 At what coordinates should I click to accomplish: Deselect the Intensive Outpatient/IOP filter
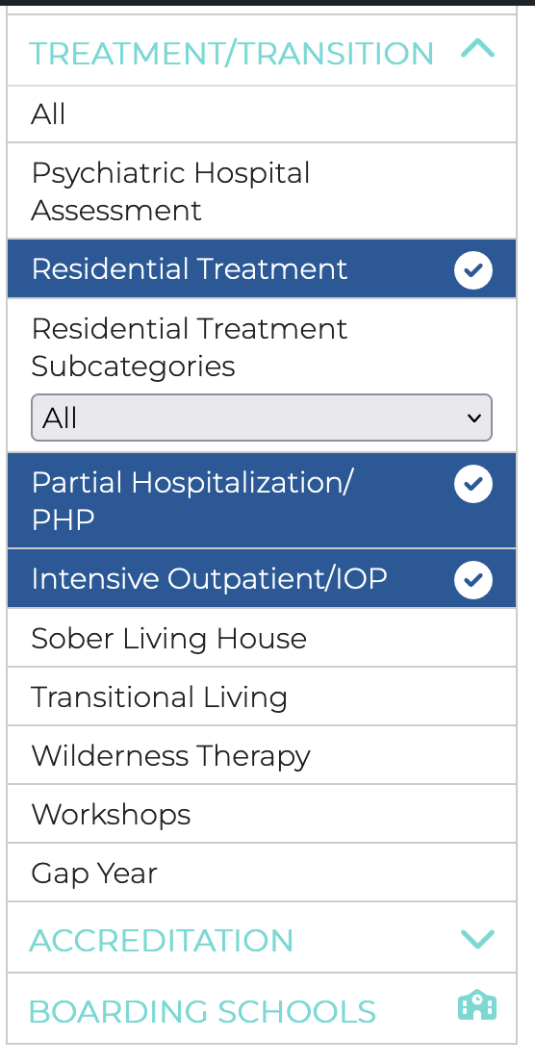[262, 579]
